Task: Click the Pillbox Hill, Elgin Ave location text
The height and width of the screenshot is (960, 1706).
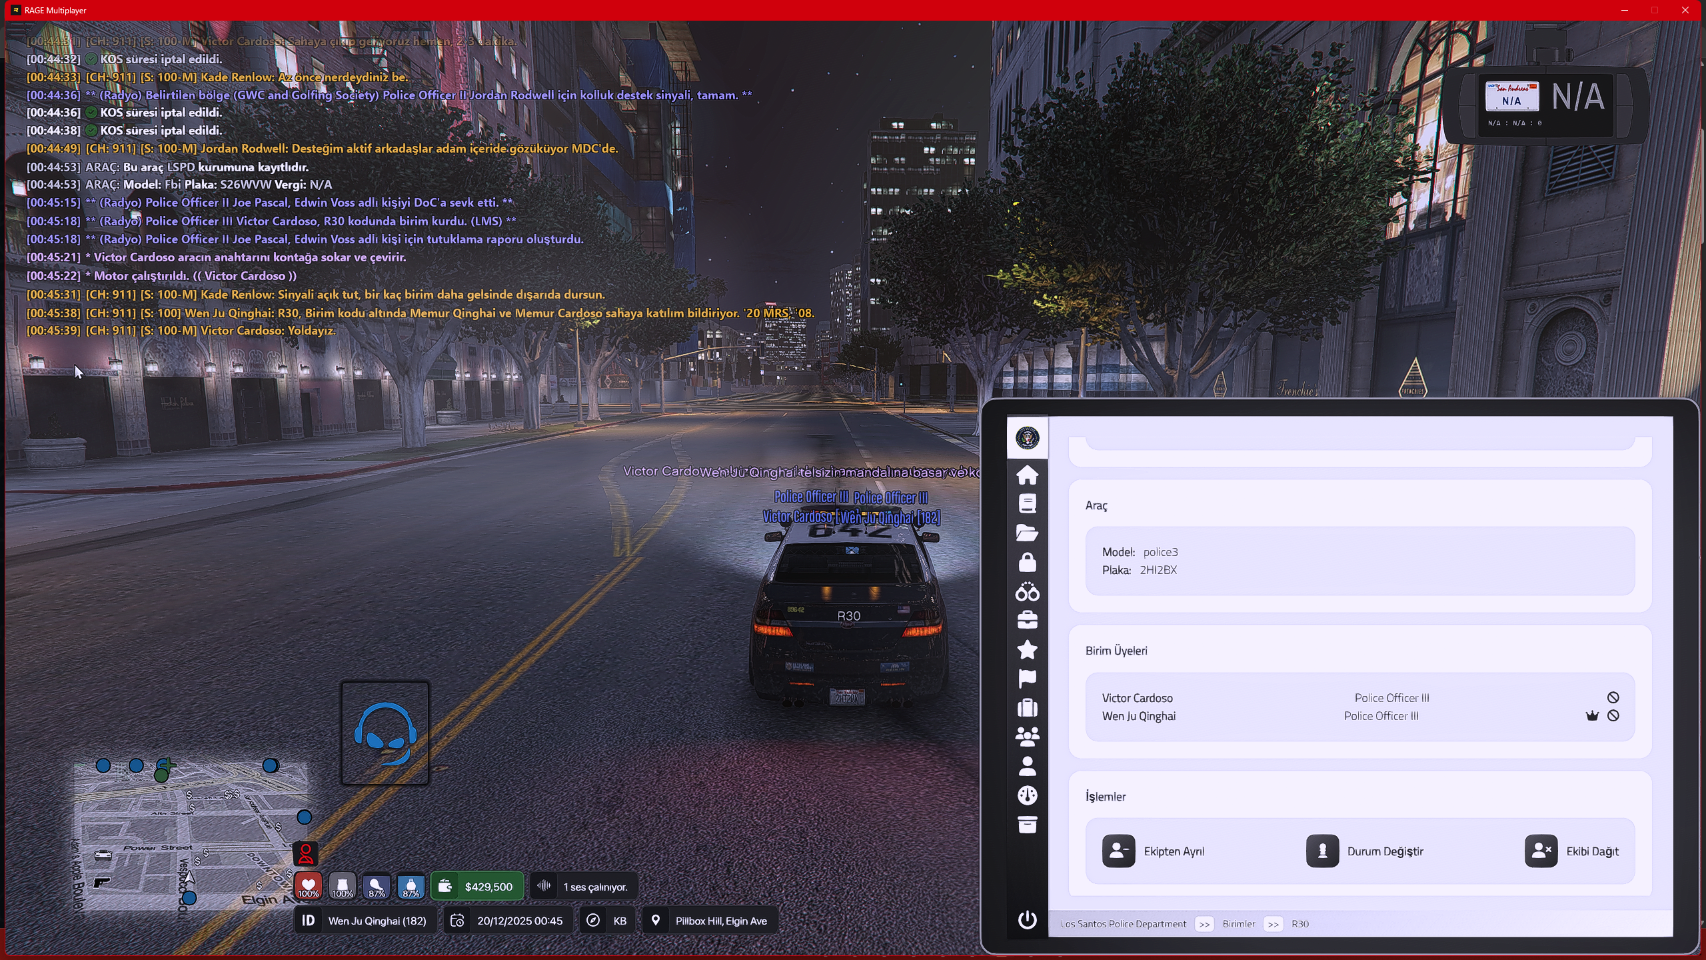Action: pos(721,921)
